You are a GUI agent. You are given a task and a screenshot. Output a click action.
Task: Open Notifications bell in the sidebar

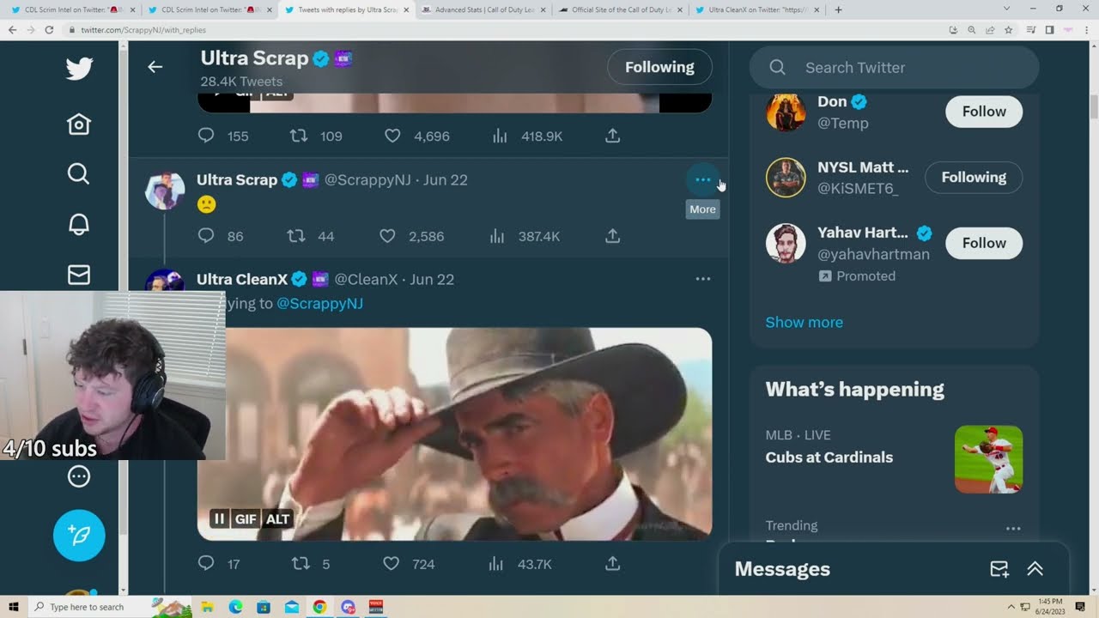(x=79, y=224)
